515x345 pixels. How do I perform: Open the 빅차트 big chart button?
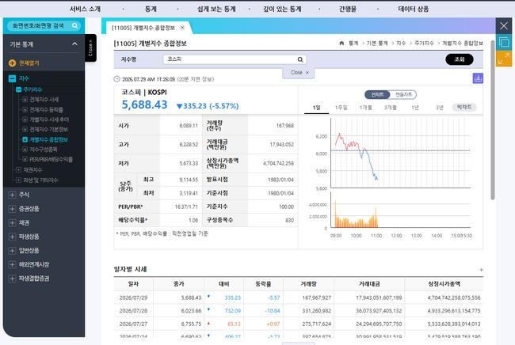(x=464, y=108)
